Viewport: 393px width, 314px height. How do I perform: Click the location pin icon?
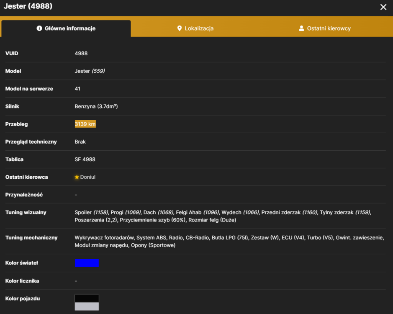(x=180, y=28)
